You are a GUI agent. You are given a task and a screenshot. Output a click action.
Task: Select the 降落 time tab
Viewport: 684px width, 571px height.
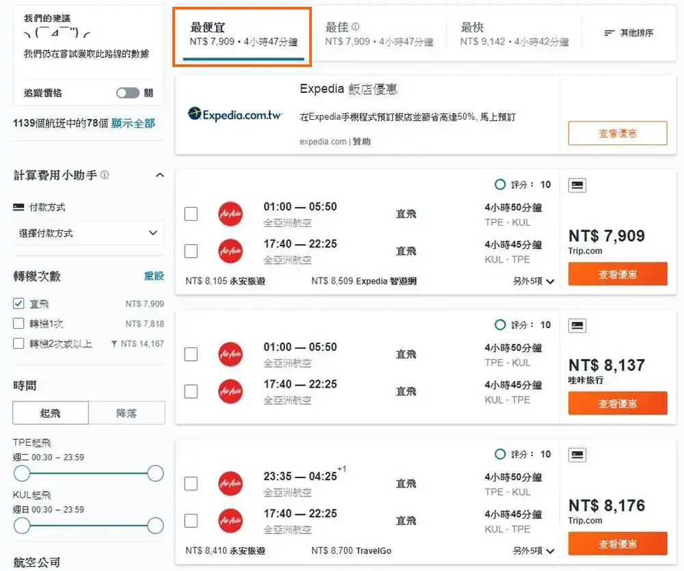127,412
